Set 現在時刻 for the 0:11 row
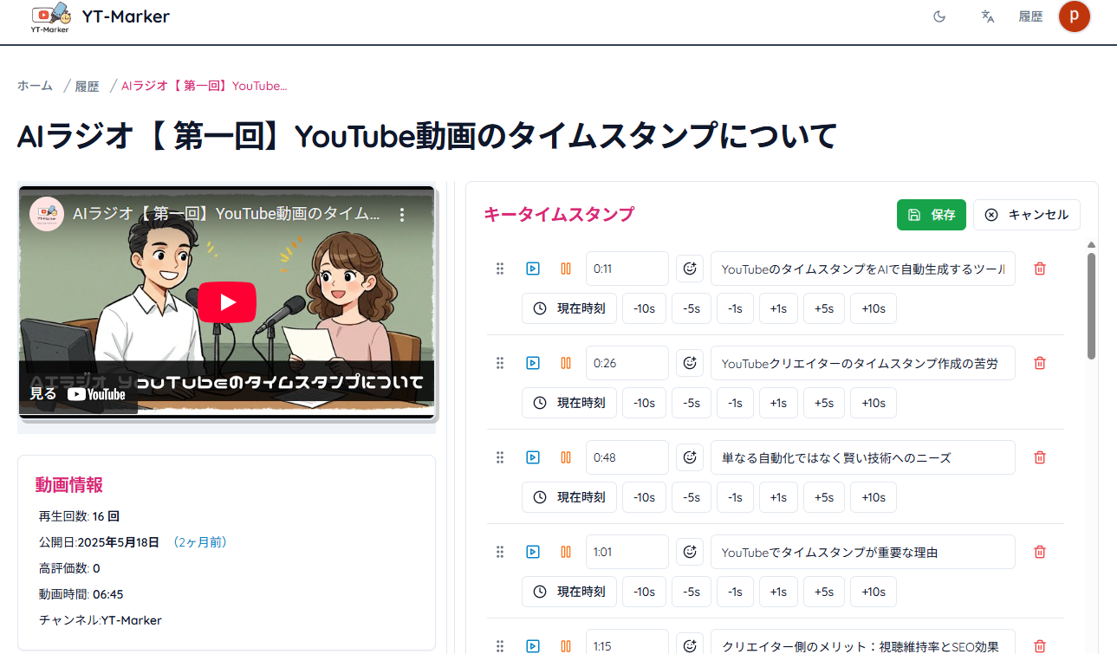 tap(569, 308)
